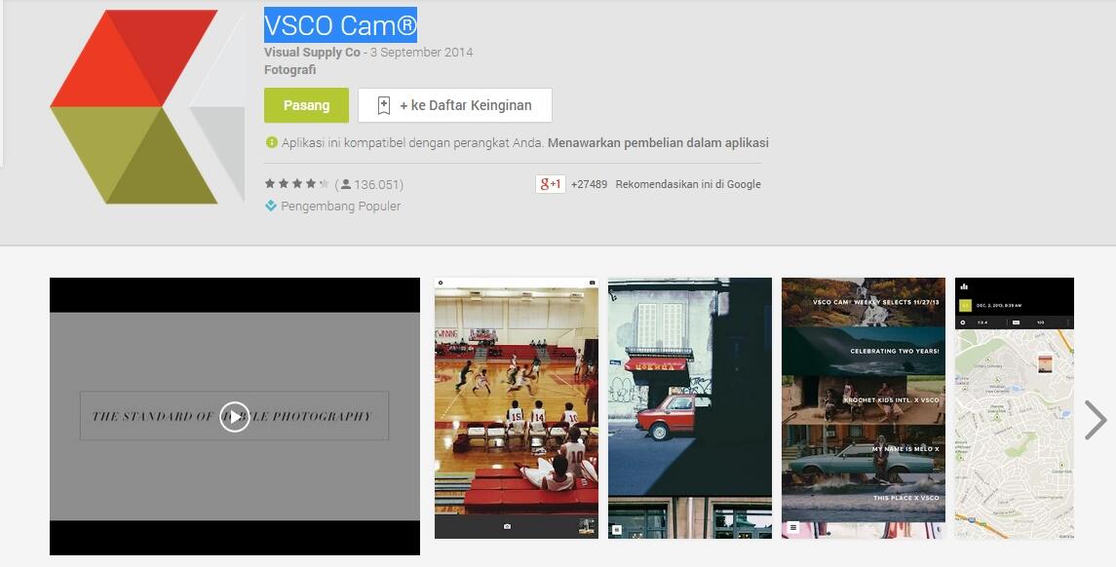Viewport: 1116px width, 567px height.
Task: Play the promo video
Action: click(x=234, y=416)
